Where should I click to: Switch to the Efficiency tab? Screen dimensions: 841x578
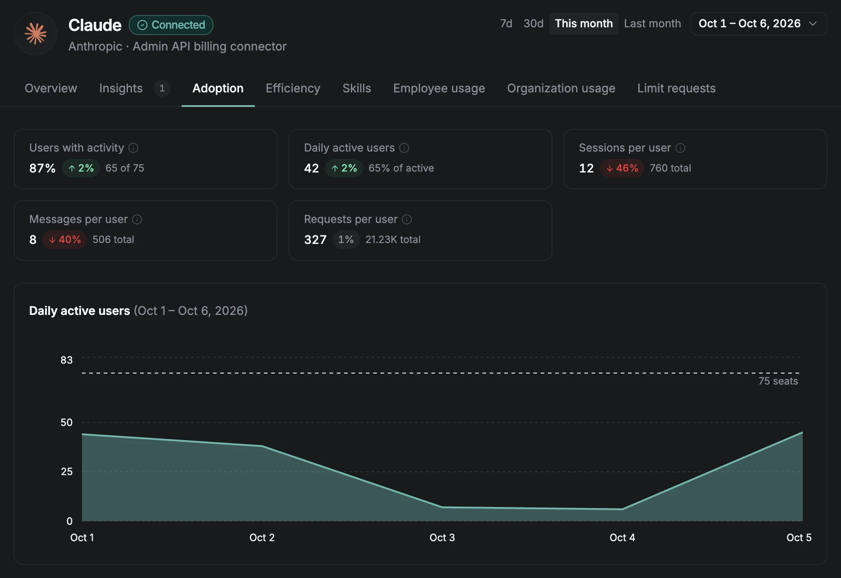point(293,88)
